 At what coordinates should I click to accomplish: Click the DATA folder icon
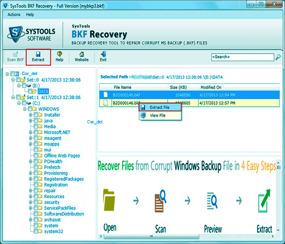tap(35, 92)
